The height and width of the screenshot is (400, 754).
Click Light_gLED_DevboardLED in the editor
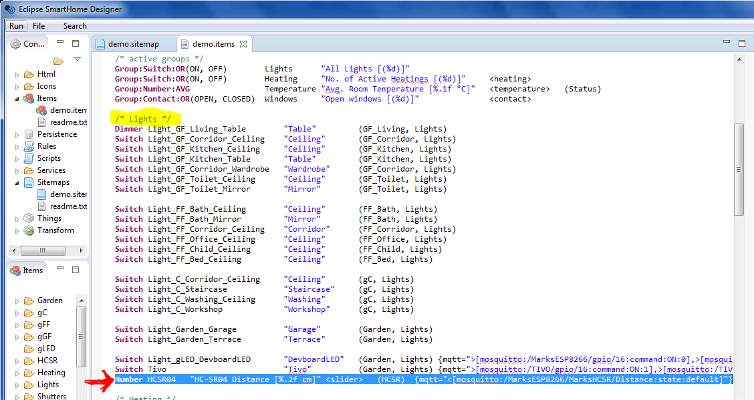(199, 360)
